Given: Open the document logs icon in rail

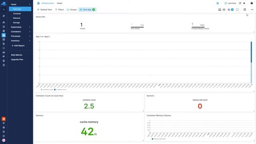Looking at the screenshot, I should [x=4, y=44].
